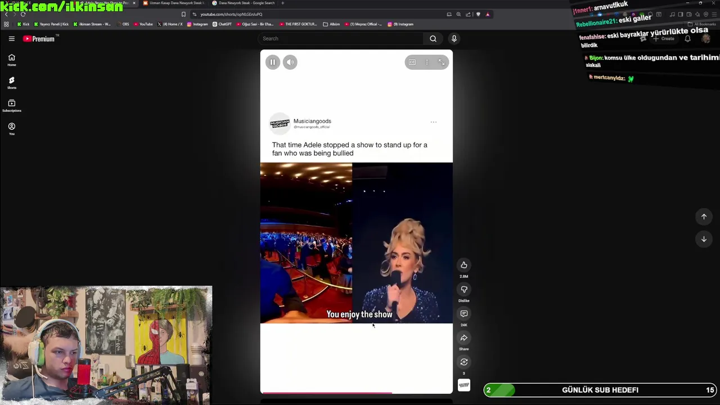
Task: Open the first Instagram bookmark
Action: click(197, 24)
